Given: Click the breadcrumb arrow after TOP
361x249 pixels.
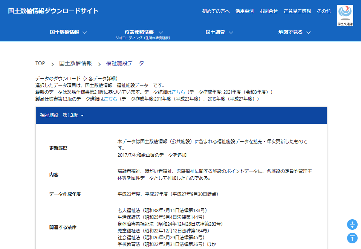Looking at the screenshot, I should tap(52, 64).
